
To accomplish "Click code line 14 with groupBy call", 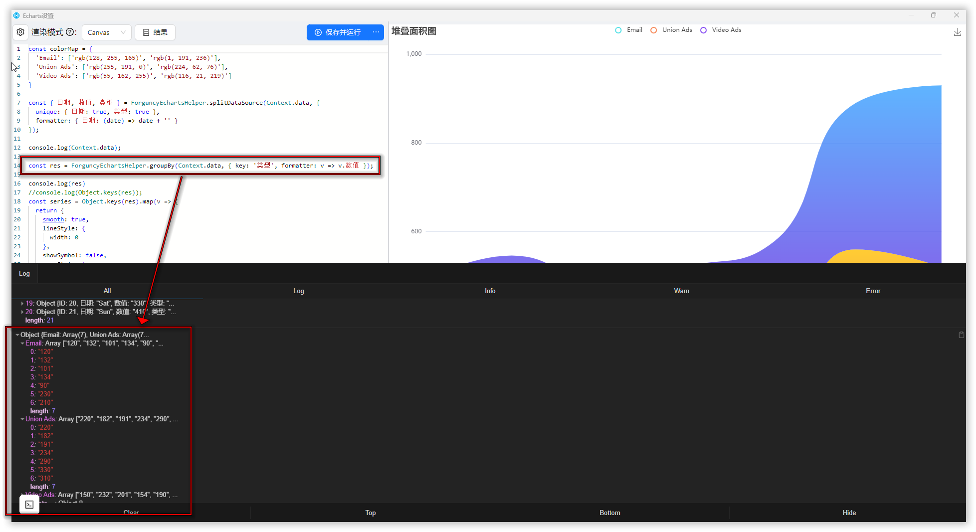I will 200,166.
